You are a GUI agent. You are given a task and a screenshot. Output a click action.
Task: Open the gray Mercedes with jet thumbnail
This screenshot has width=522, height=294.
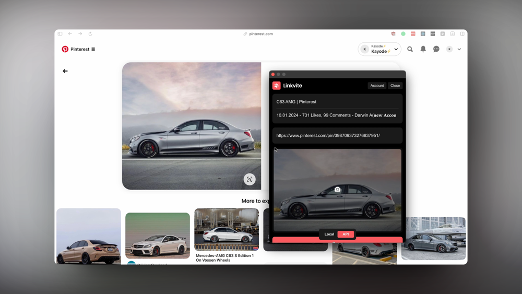[433, 239]
